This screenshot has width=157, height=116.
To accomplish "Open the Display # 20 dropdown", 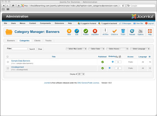I will [x=81, y=74].
